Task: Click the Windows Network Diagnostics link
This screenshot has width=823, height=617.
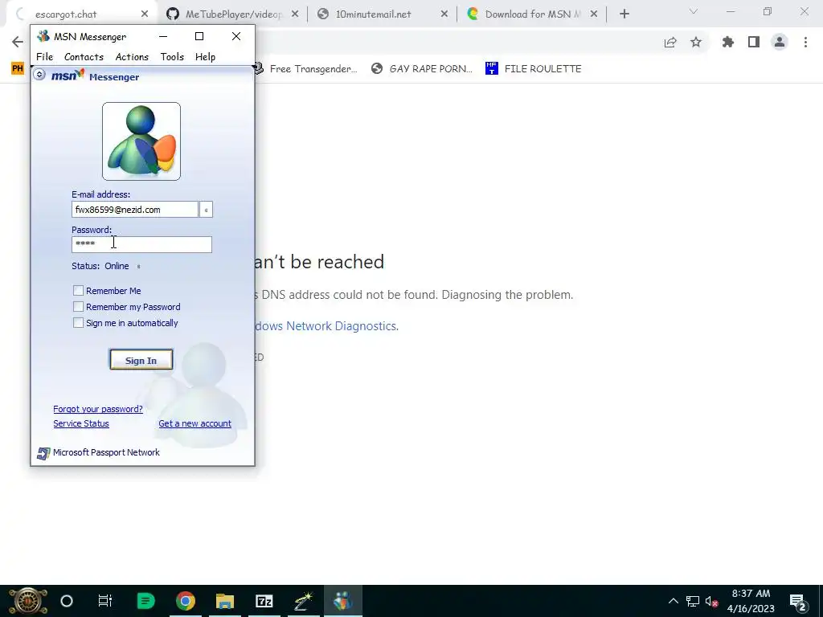Action: tap(326, 326)
